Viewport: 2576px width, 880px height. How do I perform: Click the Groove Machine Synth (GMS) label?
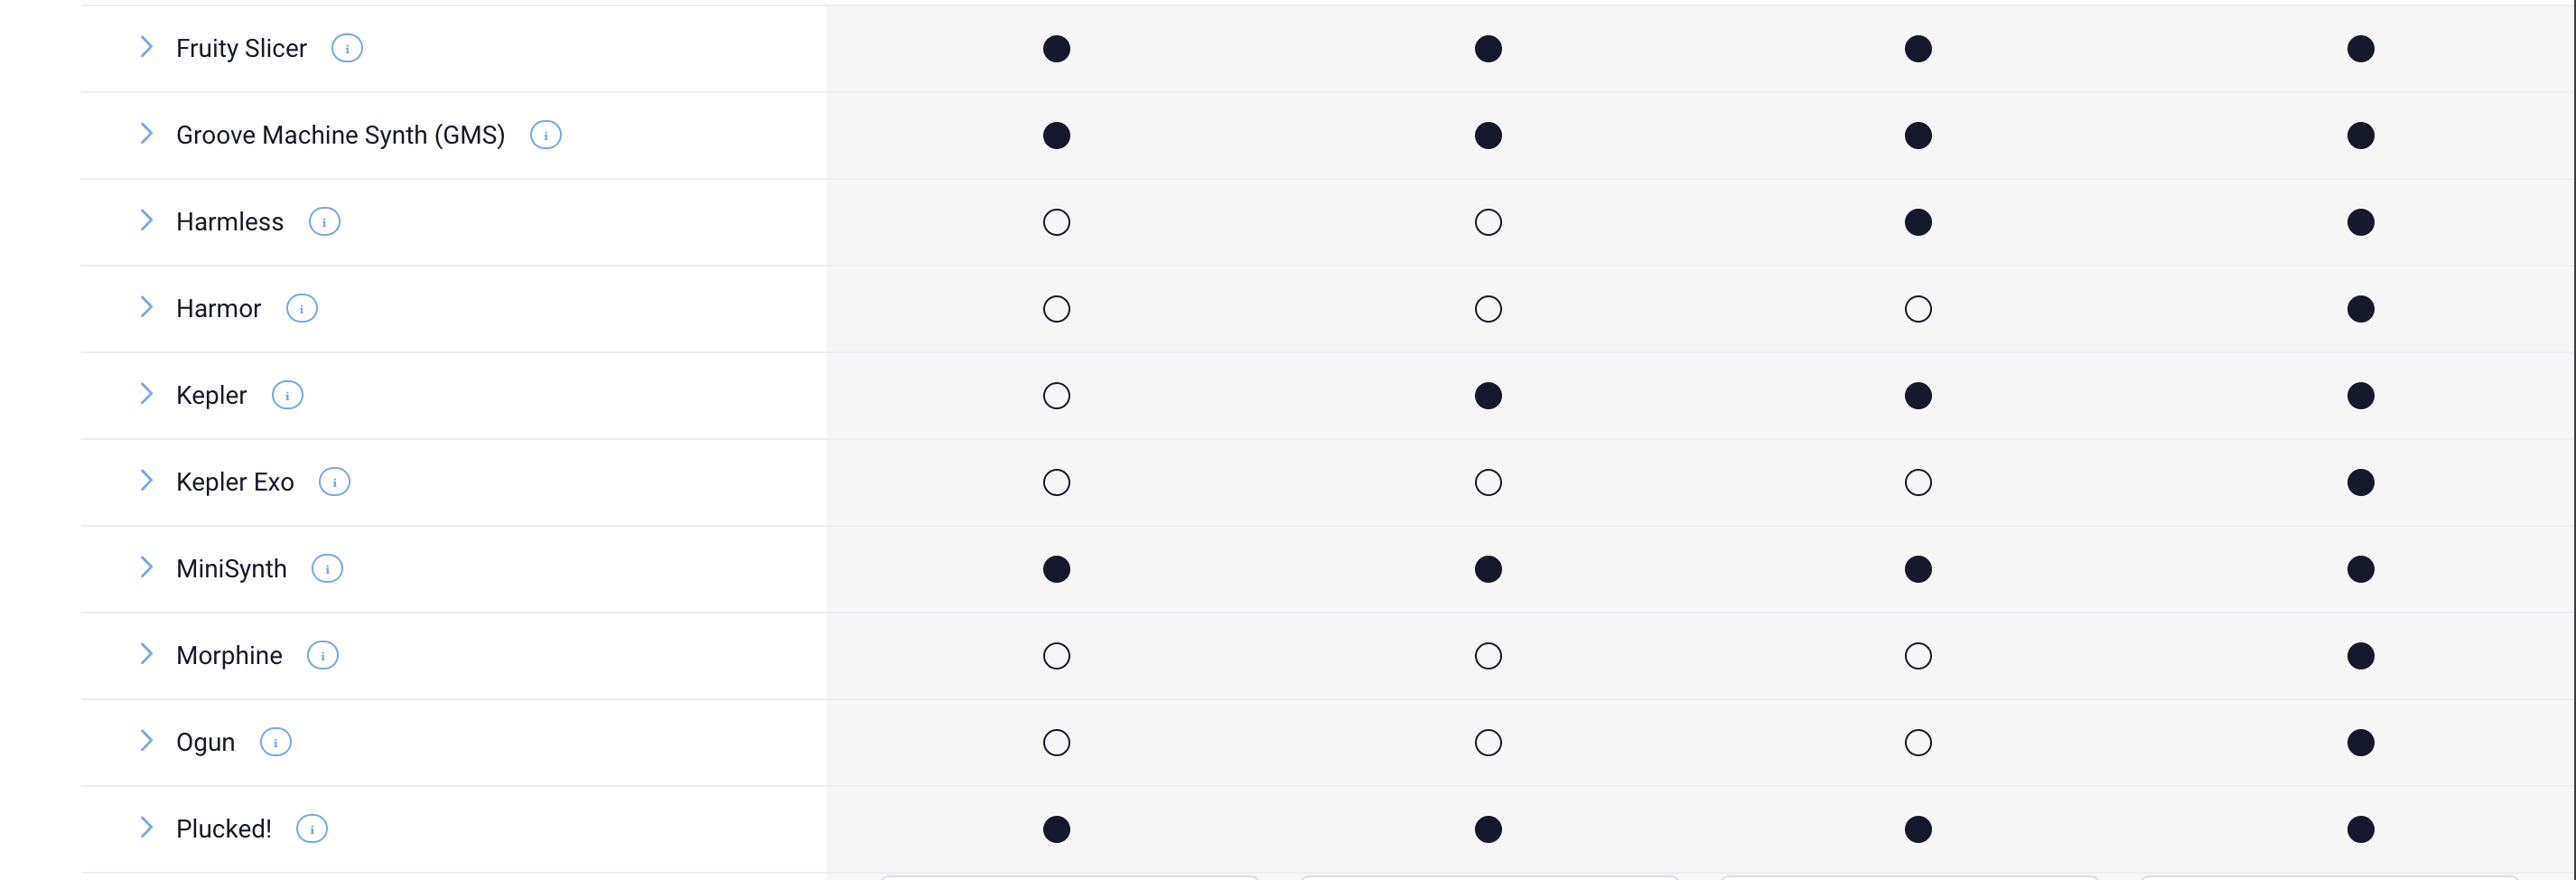[x=340, y=135]
